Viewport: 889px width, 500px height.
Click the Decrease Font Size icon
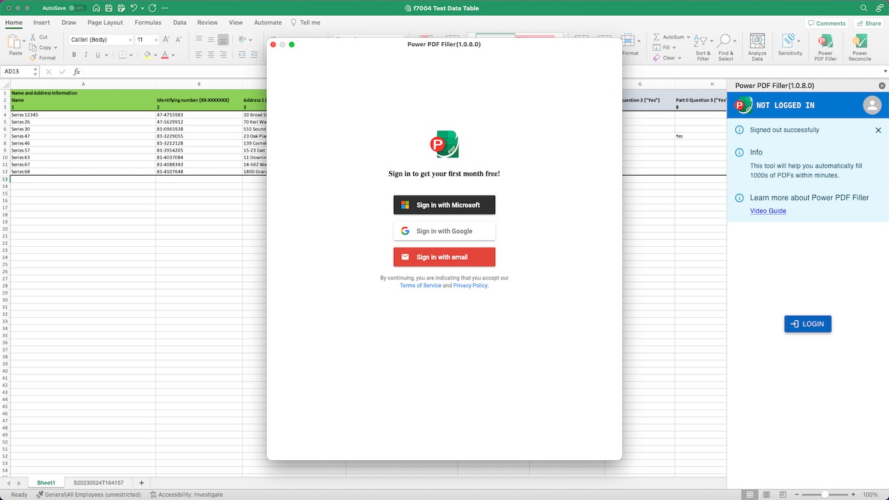[x=178, y=40]
